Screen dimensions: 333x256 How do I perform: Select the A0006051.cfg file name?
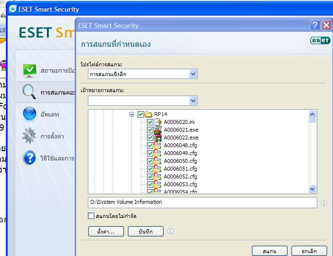180,169
